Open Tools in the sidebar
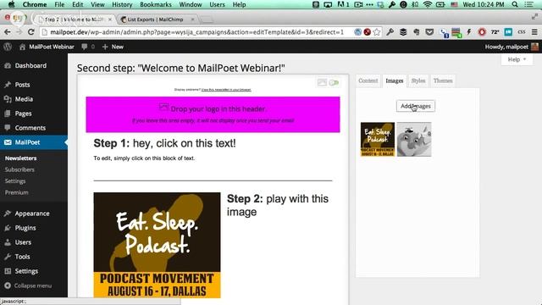 coord(22,257)
